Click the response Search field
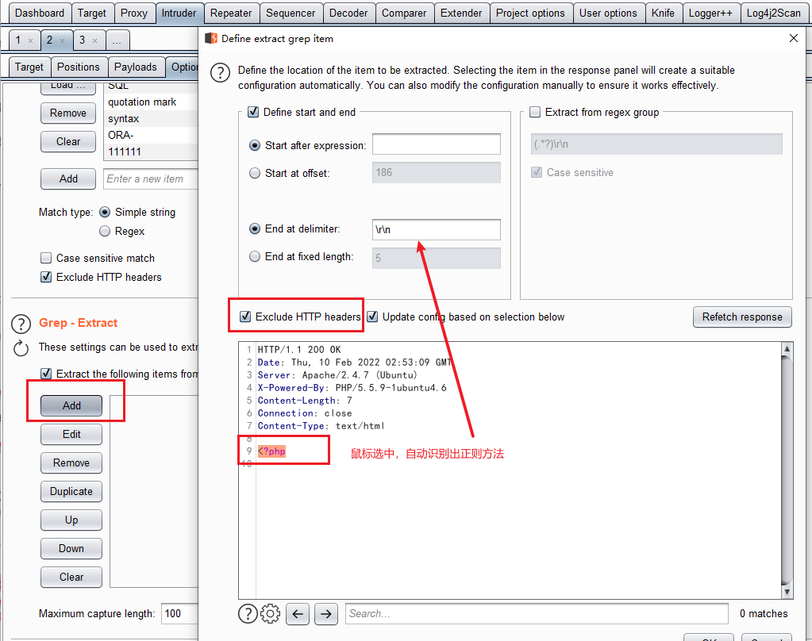812x641 pixels. pyautogui.click(x=537, y=613)
